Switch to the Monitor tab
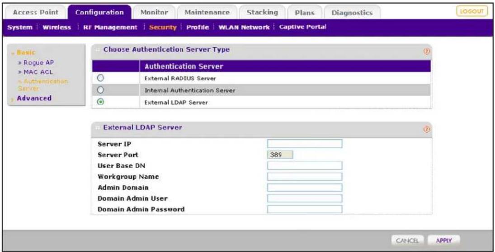This screenshot has height=252, width=495. (154, 12)
